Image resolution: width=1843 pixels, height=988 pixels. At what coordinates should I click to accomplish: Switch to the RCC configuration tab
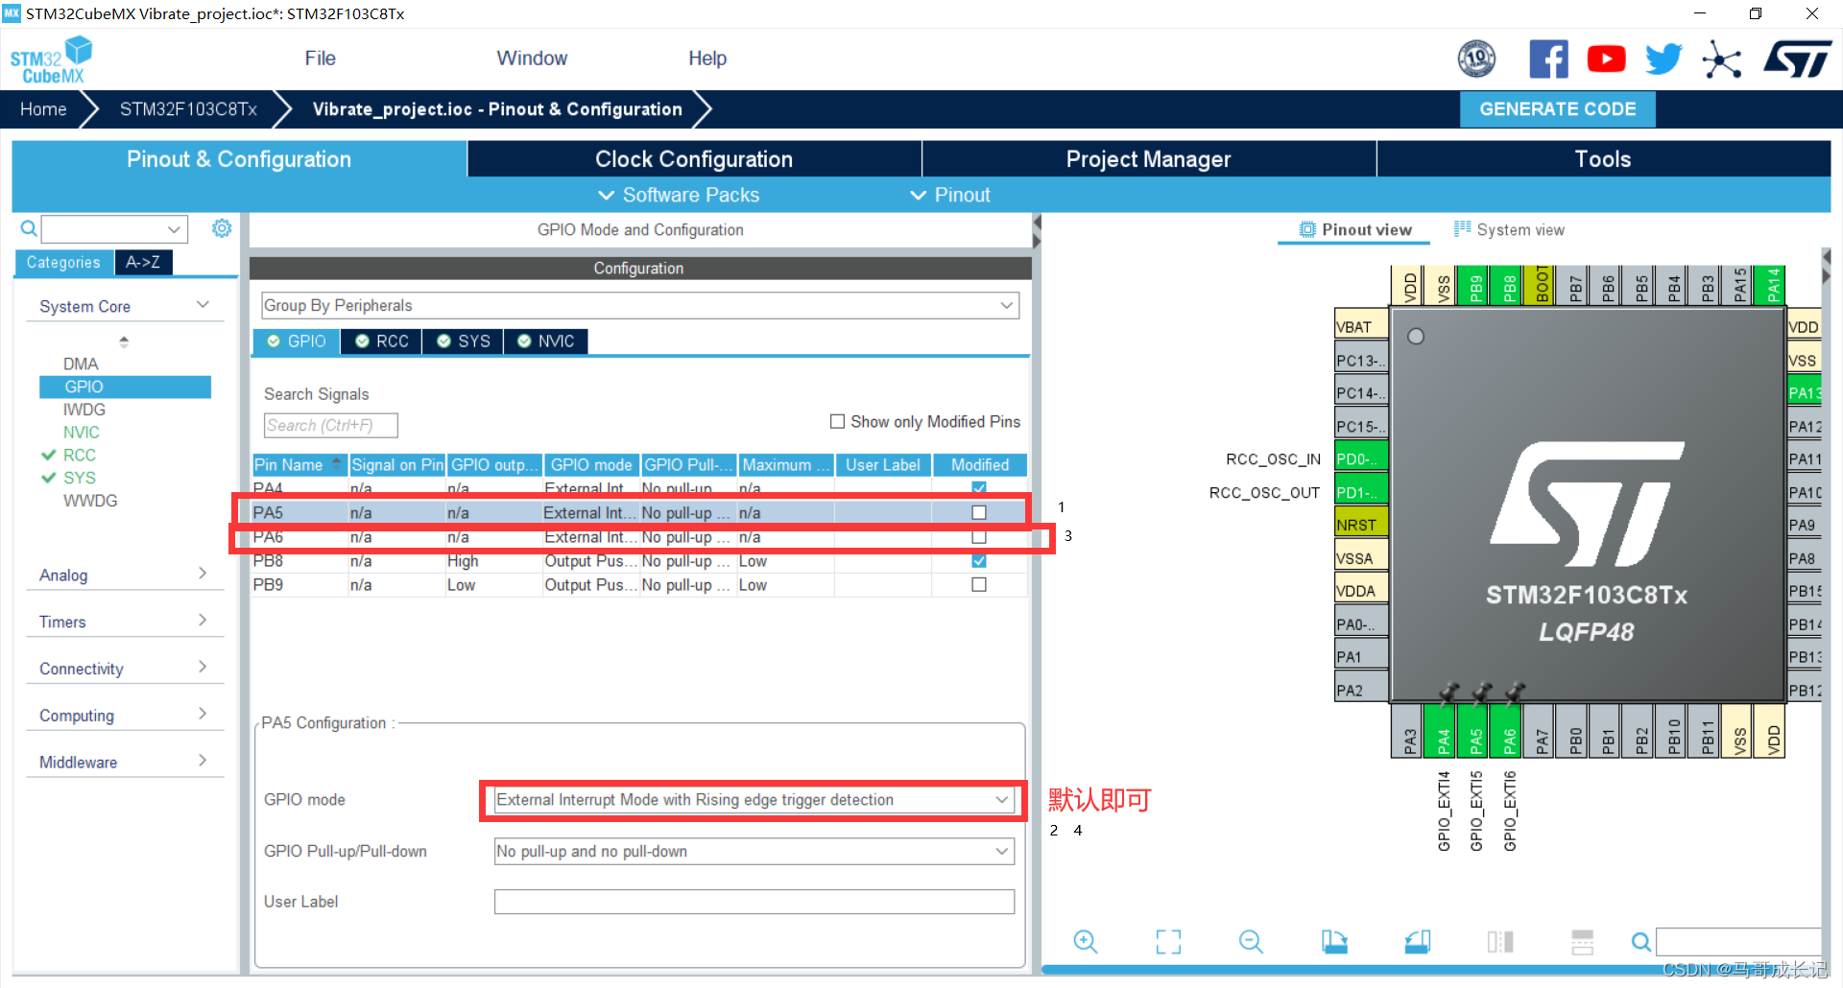382,341
